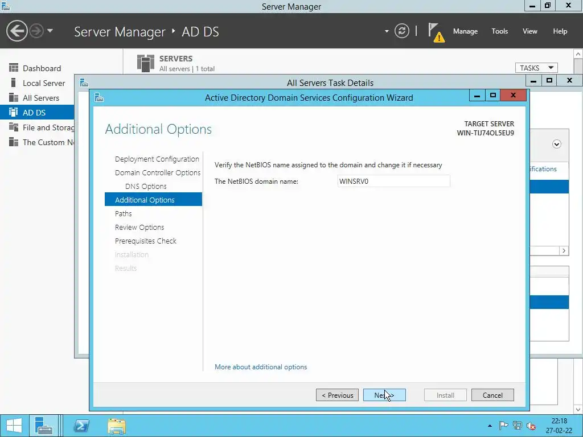Maximize the Configuration Wizard window
Image resolution: width=583 pixels, height=437 pixels.
click(492, 95)
